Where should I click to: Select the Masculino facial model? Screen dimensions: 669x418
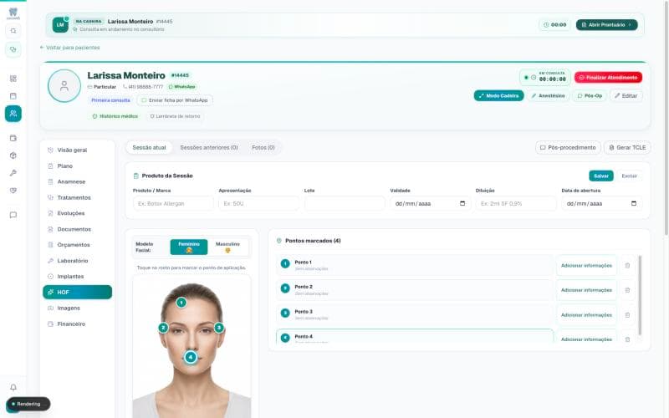[x=227, y=247]
